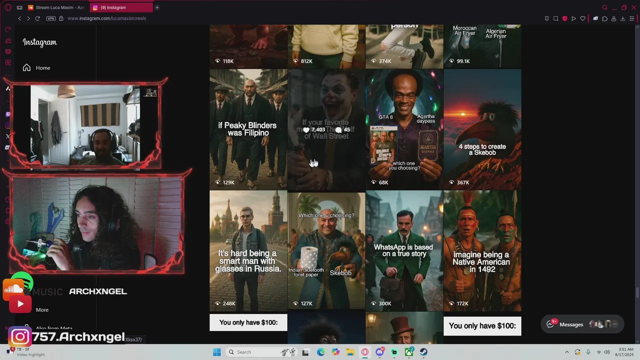The height and width of the screenshot is (360, 640).
Task: Open the Wolf of Wall Street reel
Action: (x=326, y=129)
